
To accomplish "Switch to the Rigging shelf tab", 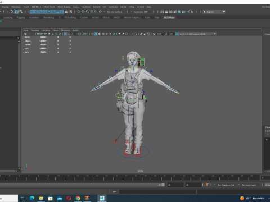I will click(x=21, y=17).
